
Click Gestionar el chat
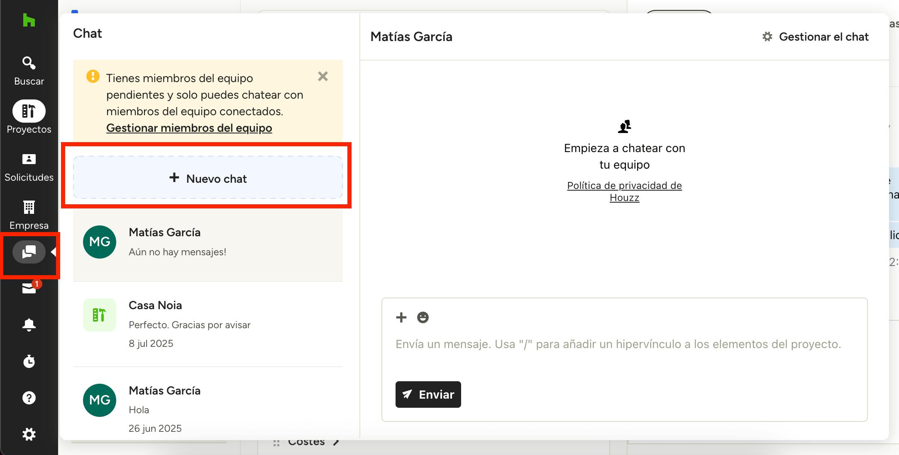pos(816,37)
